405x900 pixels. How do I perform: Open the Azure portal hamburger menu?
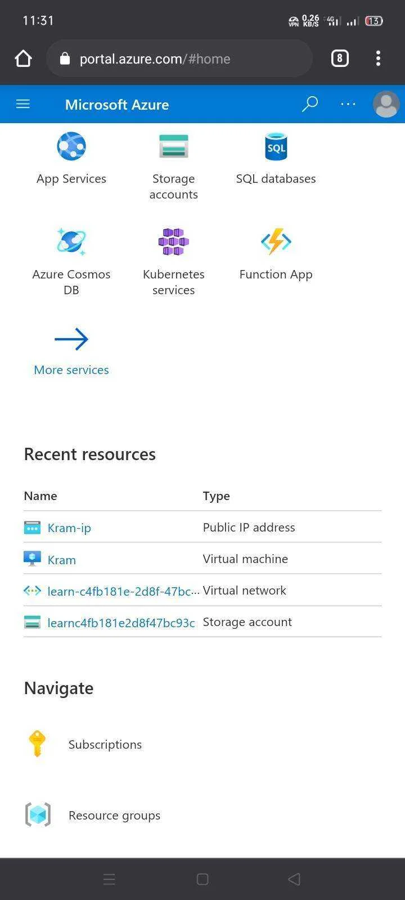point(23,104)
